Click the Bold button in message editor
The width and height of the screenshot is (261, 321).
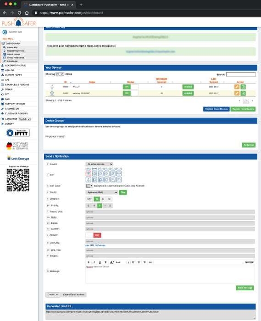[x=89, y=262]
